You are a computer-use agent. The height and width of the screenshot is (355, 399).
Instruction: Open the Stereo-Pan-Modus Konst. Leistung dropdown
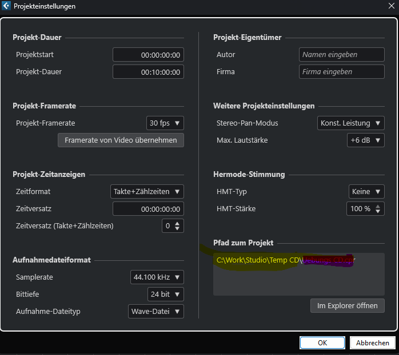[350, 123]
